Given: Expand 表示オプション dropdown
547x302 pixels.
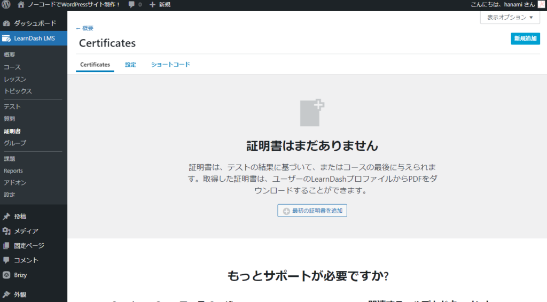Looking at the screenshot, I should point(510,18).
